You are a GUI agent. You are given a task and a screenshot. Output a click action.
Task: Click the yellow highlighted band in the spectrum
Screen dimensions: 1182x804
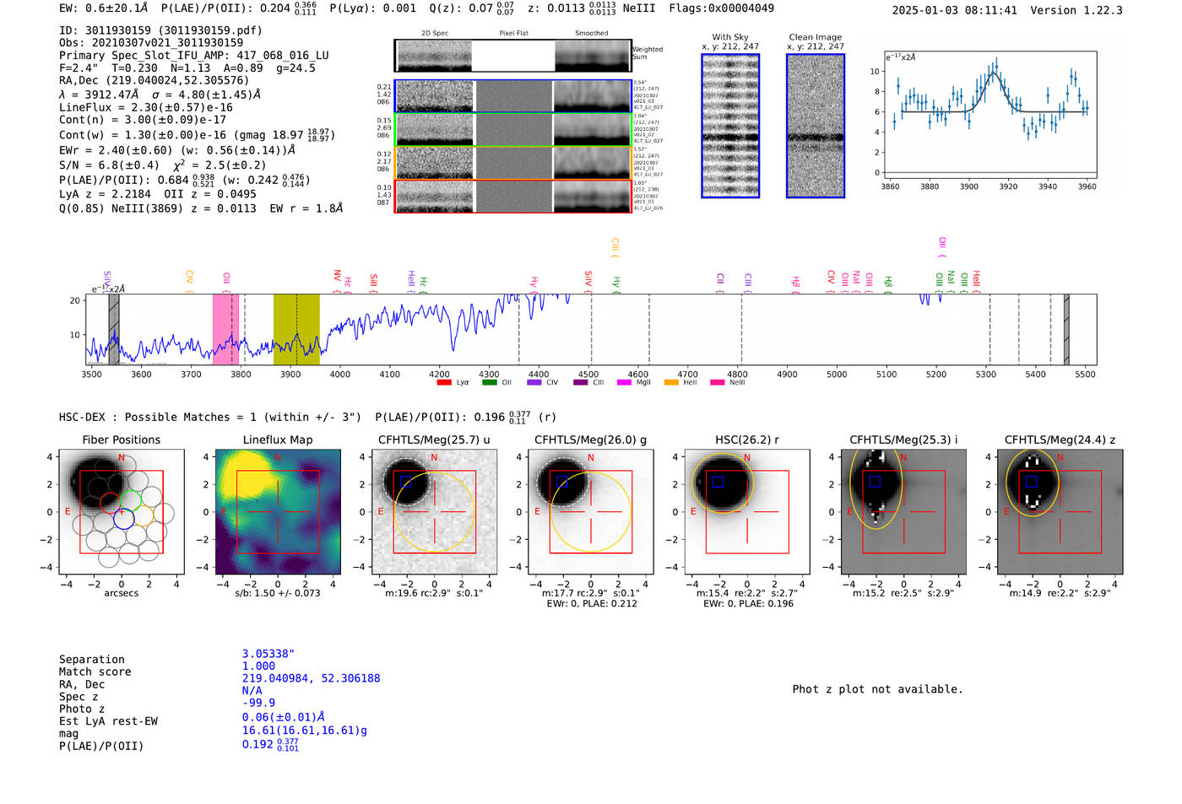(x=296, y=329)
